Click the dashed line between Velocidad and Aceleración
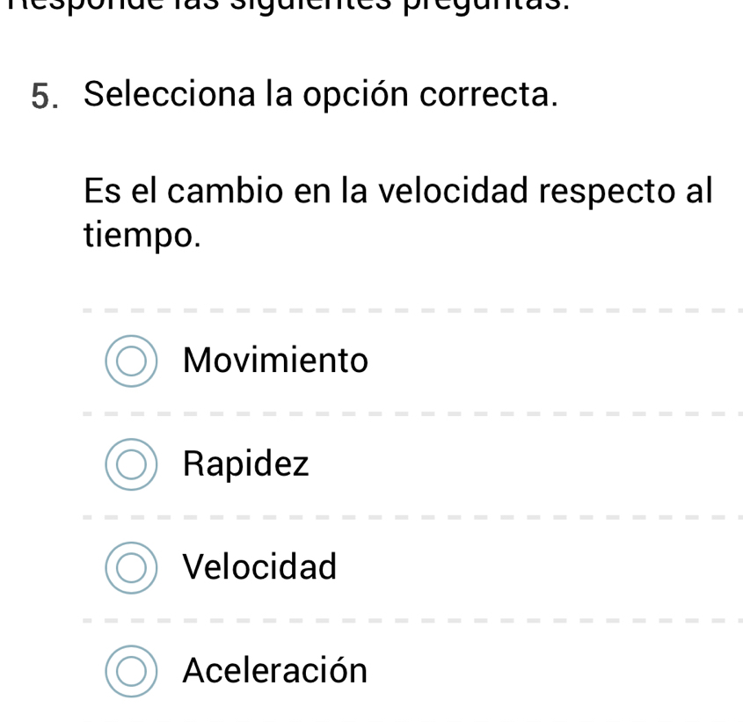743x722 pixels. coord(412,619)
